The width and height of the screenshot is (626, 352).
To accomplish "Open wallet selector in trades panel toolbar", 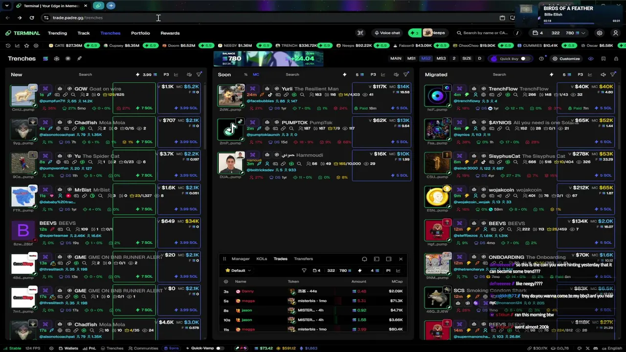I will click(316, 270).
